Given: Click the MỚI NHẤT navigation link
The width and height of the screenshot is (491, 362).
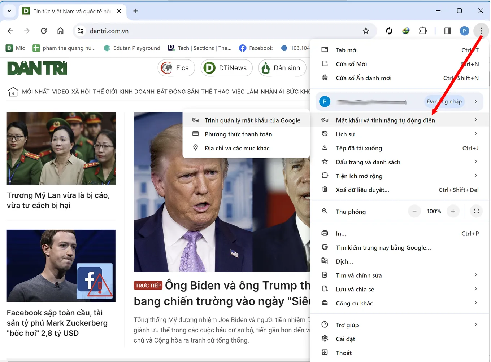Looking at the screenshot, I should [x=35, y=92].
